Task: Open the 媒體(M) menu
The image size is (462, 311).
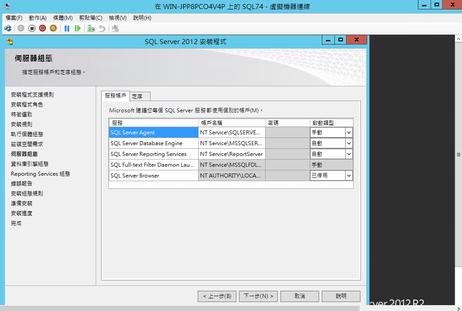Action: click(63, 18)
